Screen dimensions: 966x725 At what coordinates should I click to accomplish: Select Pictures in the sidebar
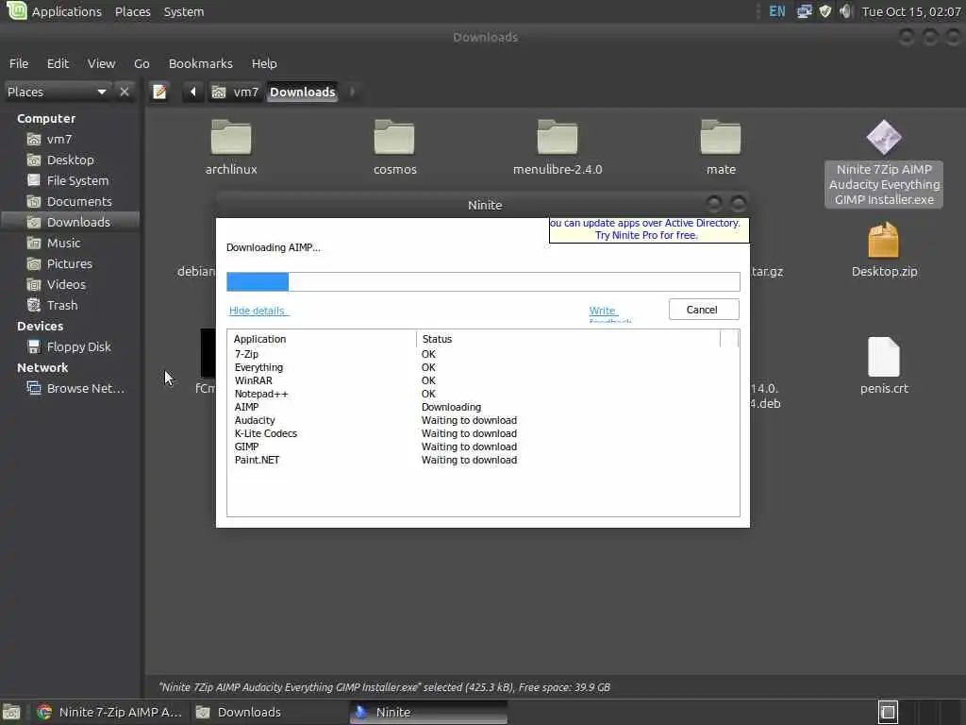tap(70, 264)
